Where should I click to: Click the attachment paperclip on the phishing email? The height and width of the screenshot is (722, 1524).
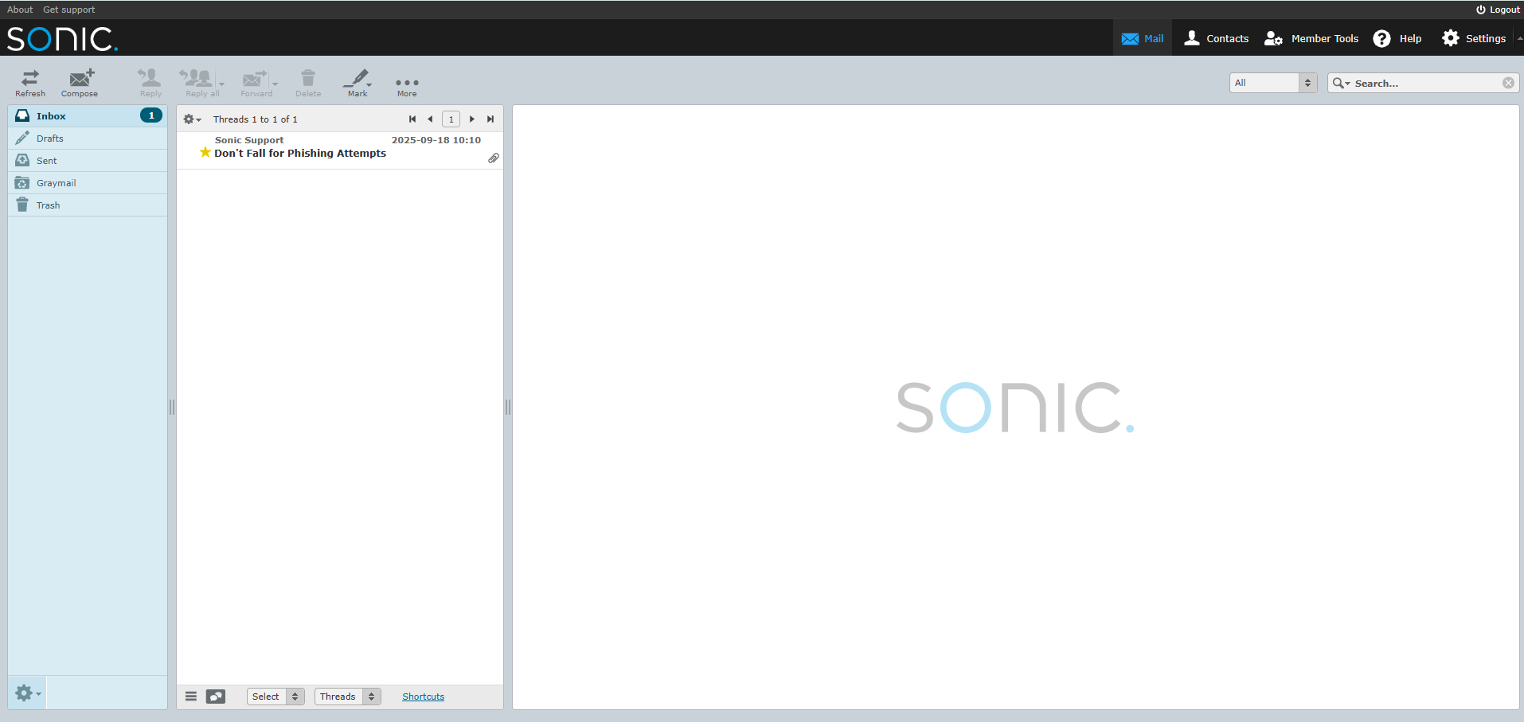(493, 158)
